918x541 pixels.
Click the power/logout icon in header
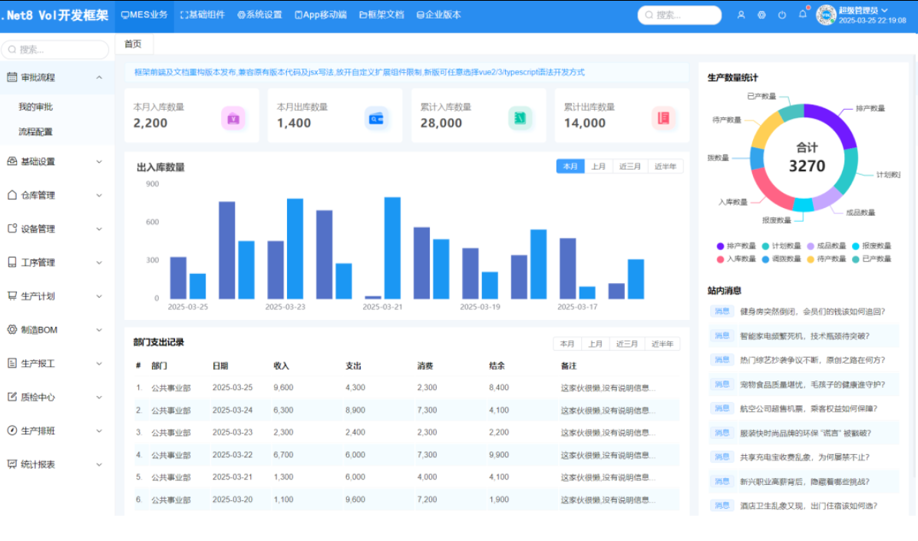[x=782, y=15]
